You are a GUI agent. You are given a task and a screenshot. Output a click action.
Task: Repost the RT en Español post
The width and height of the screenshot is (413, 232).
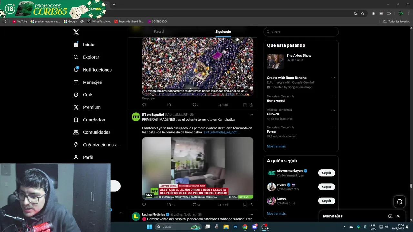169,205
